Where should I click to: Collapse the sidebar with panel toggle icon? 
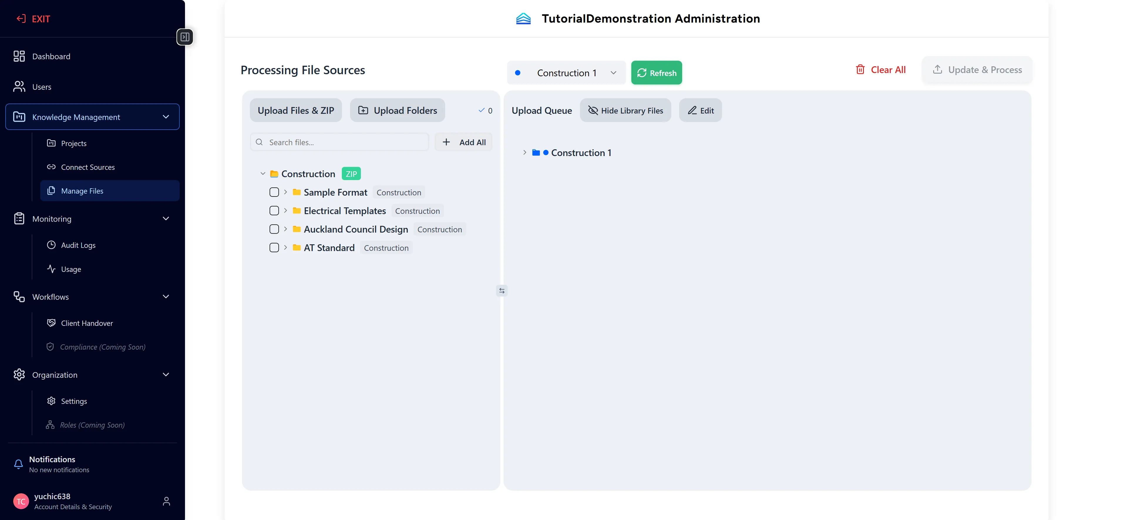point(185,37)
